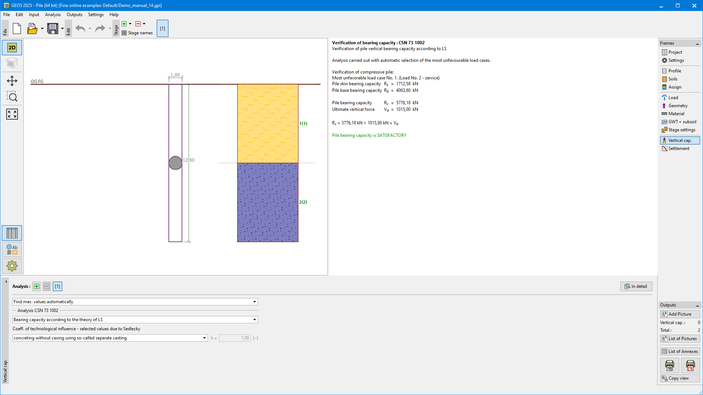Screen dimensions: 703x395
Task: Click the coefficient k input field
Action: coord(235,338)
